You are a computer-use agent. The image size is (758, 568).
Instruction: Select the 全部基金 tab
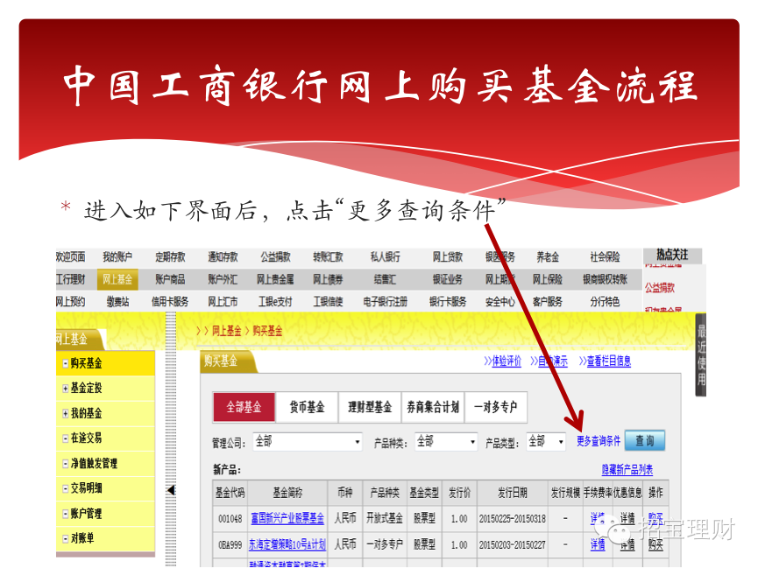coord(244,407)
